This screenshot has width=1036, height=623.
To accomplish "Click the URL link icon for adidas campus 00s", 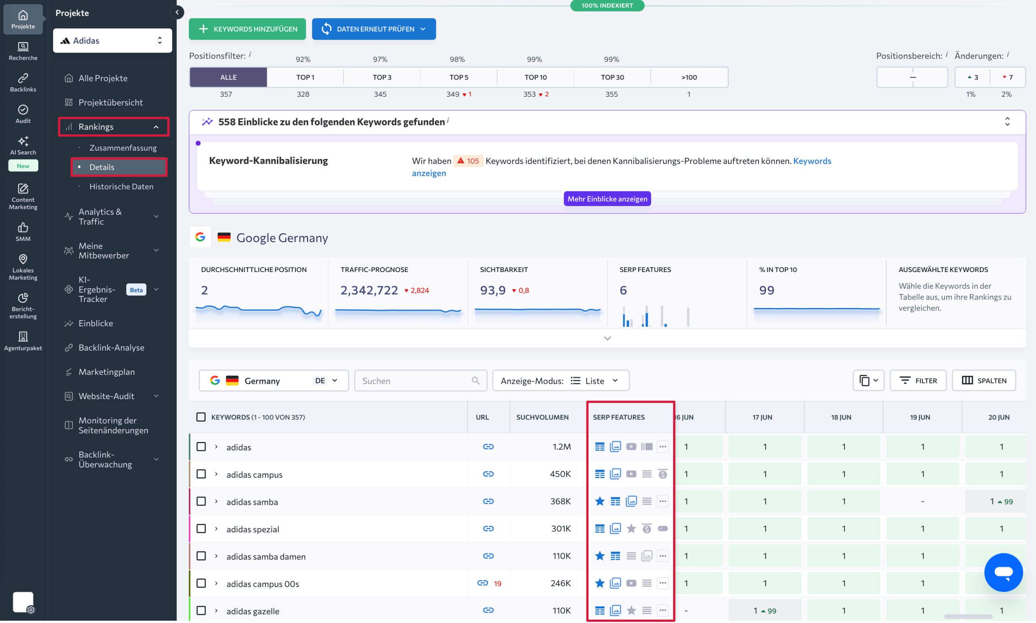I will 482,583.
